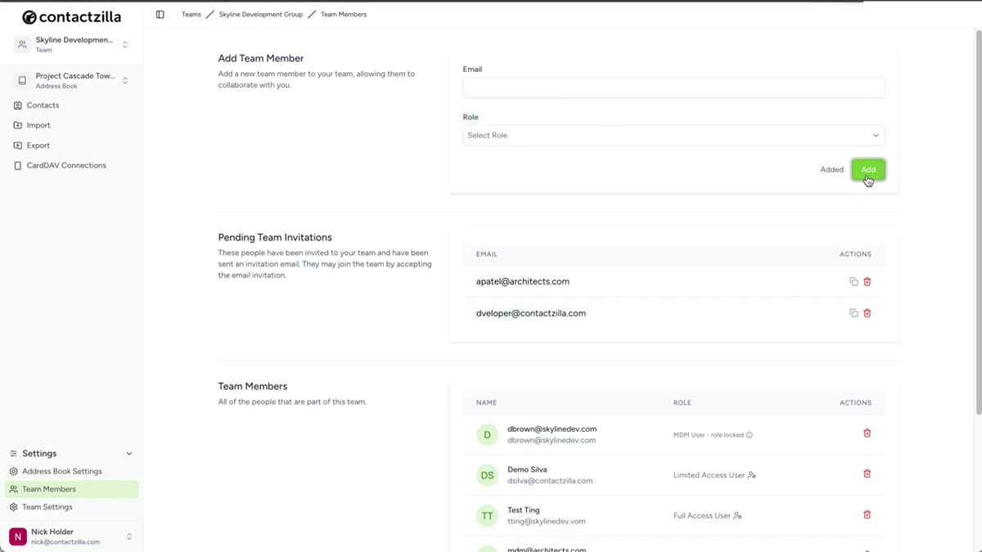Image resolution: width=982 pixels, height=552 pixels.
Task: Expand the Project Cascade Tower address book switcher
Action: coord(124,80)
